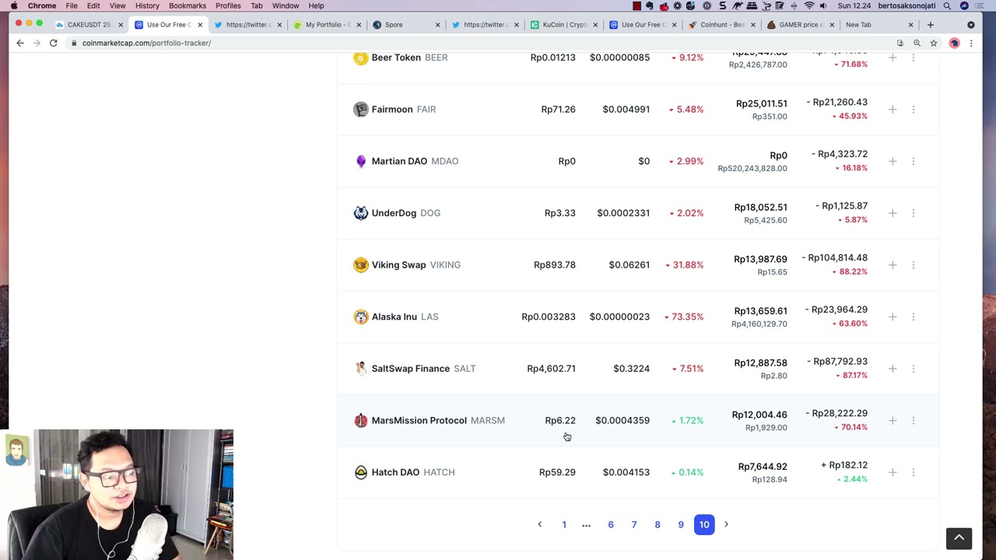Switch to Coinhunt browser tab
The height and width of the screenshot is (560, 996).
pos(721,25)
